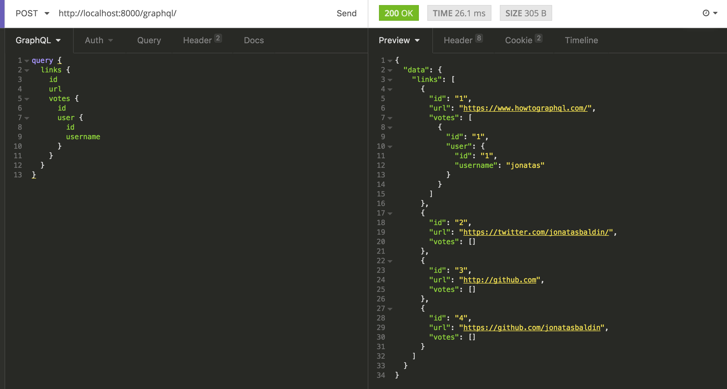Open the GraphQL body type dropdown
This screenshot has height=389, width=727.
point(38,40)
